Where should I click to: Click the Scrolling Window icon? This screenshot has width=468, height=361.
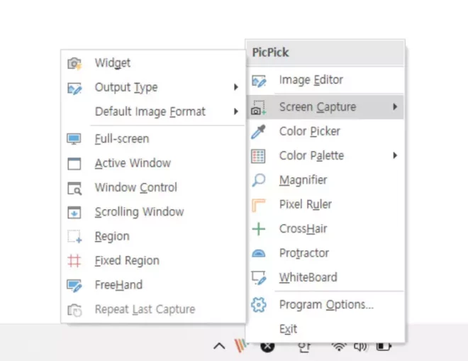coord(74,212)
